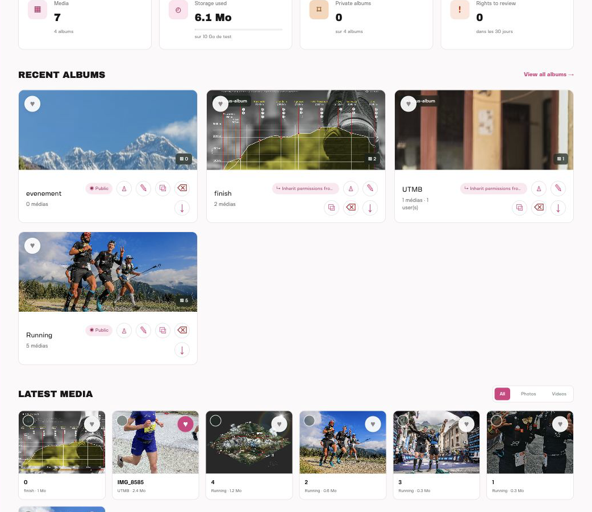The height and width of the screenshot is (512, 592).
Task: Edit the UTMB album with pencil icon
Action: [558, 188]
